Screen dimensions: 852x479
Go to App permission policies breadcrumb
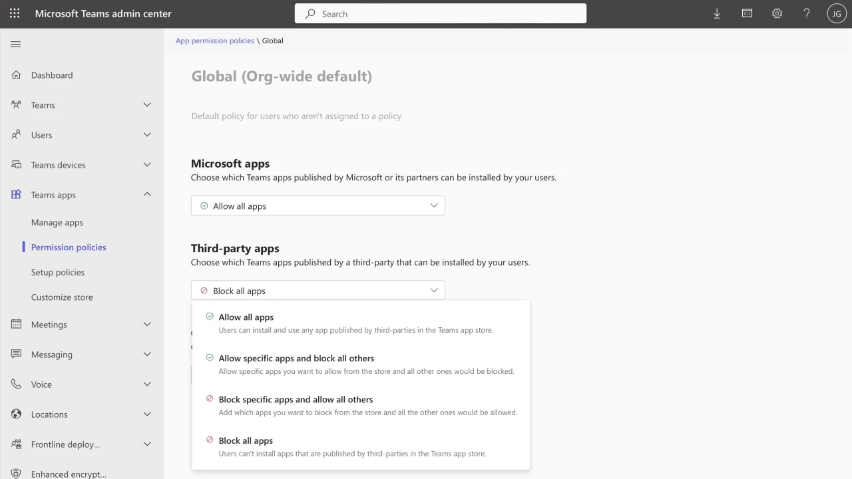click(x=214, y=41)
